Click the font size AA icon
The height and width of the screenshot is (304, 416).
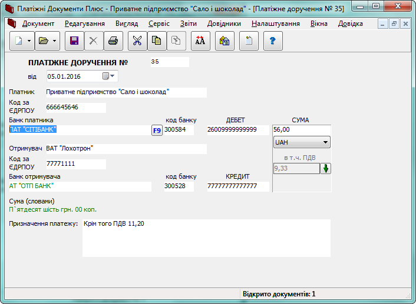point(200,41)
